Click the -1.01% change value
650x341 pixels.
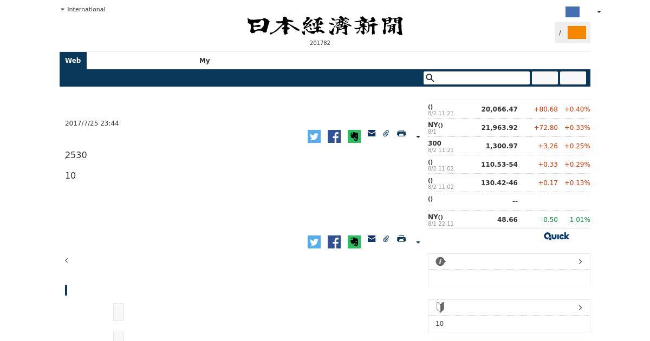click(x=578, y=220)
